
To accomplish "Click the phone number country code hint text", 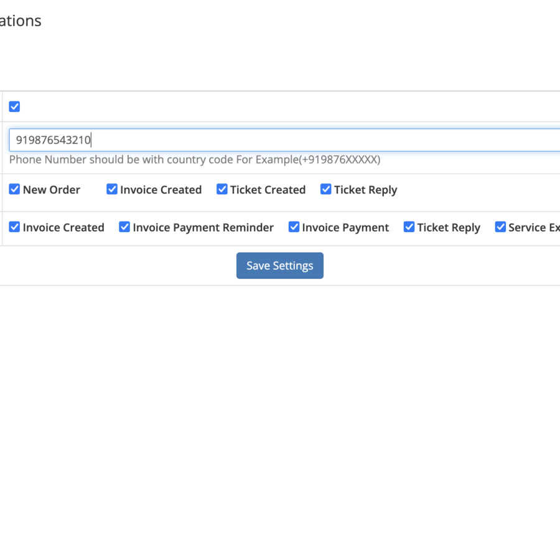I will 194,160.
